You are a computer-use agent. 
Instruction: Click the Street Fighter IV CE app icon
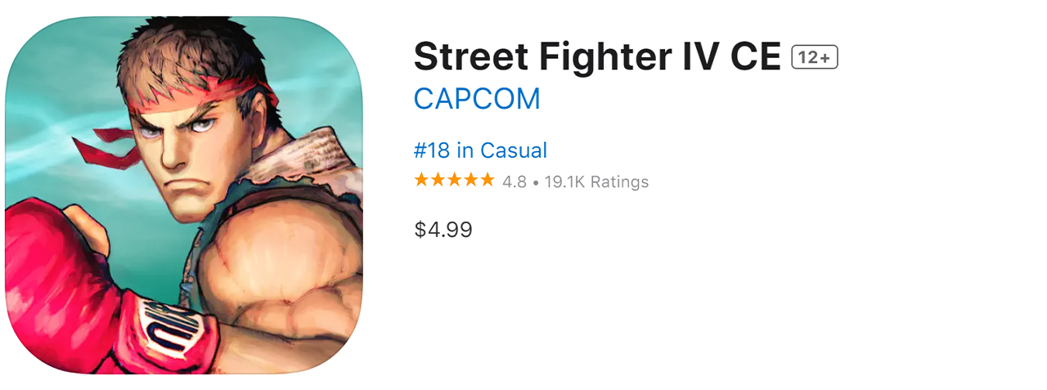pos(184,195)
